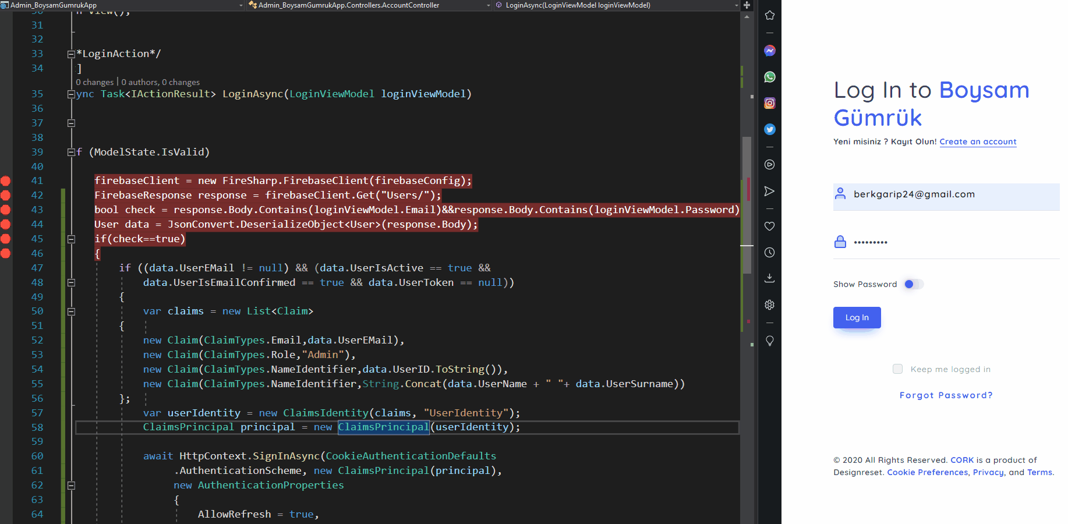The height and width of the screenshot is (524, 1068).
Task: Open bookmarks with the star icon
Action: (769, 15)
